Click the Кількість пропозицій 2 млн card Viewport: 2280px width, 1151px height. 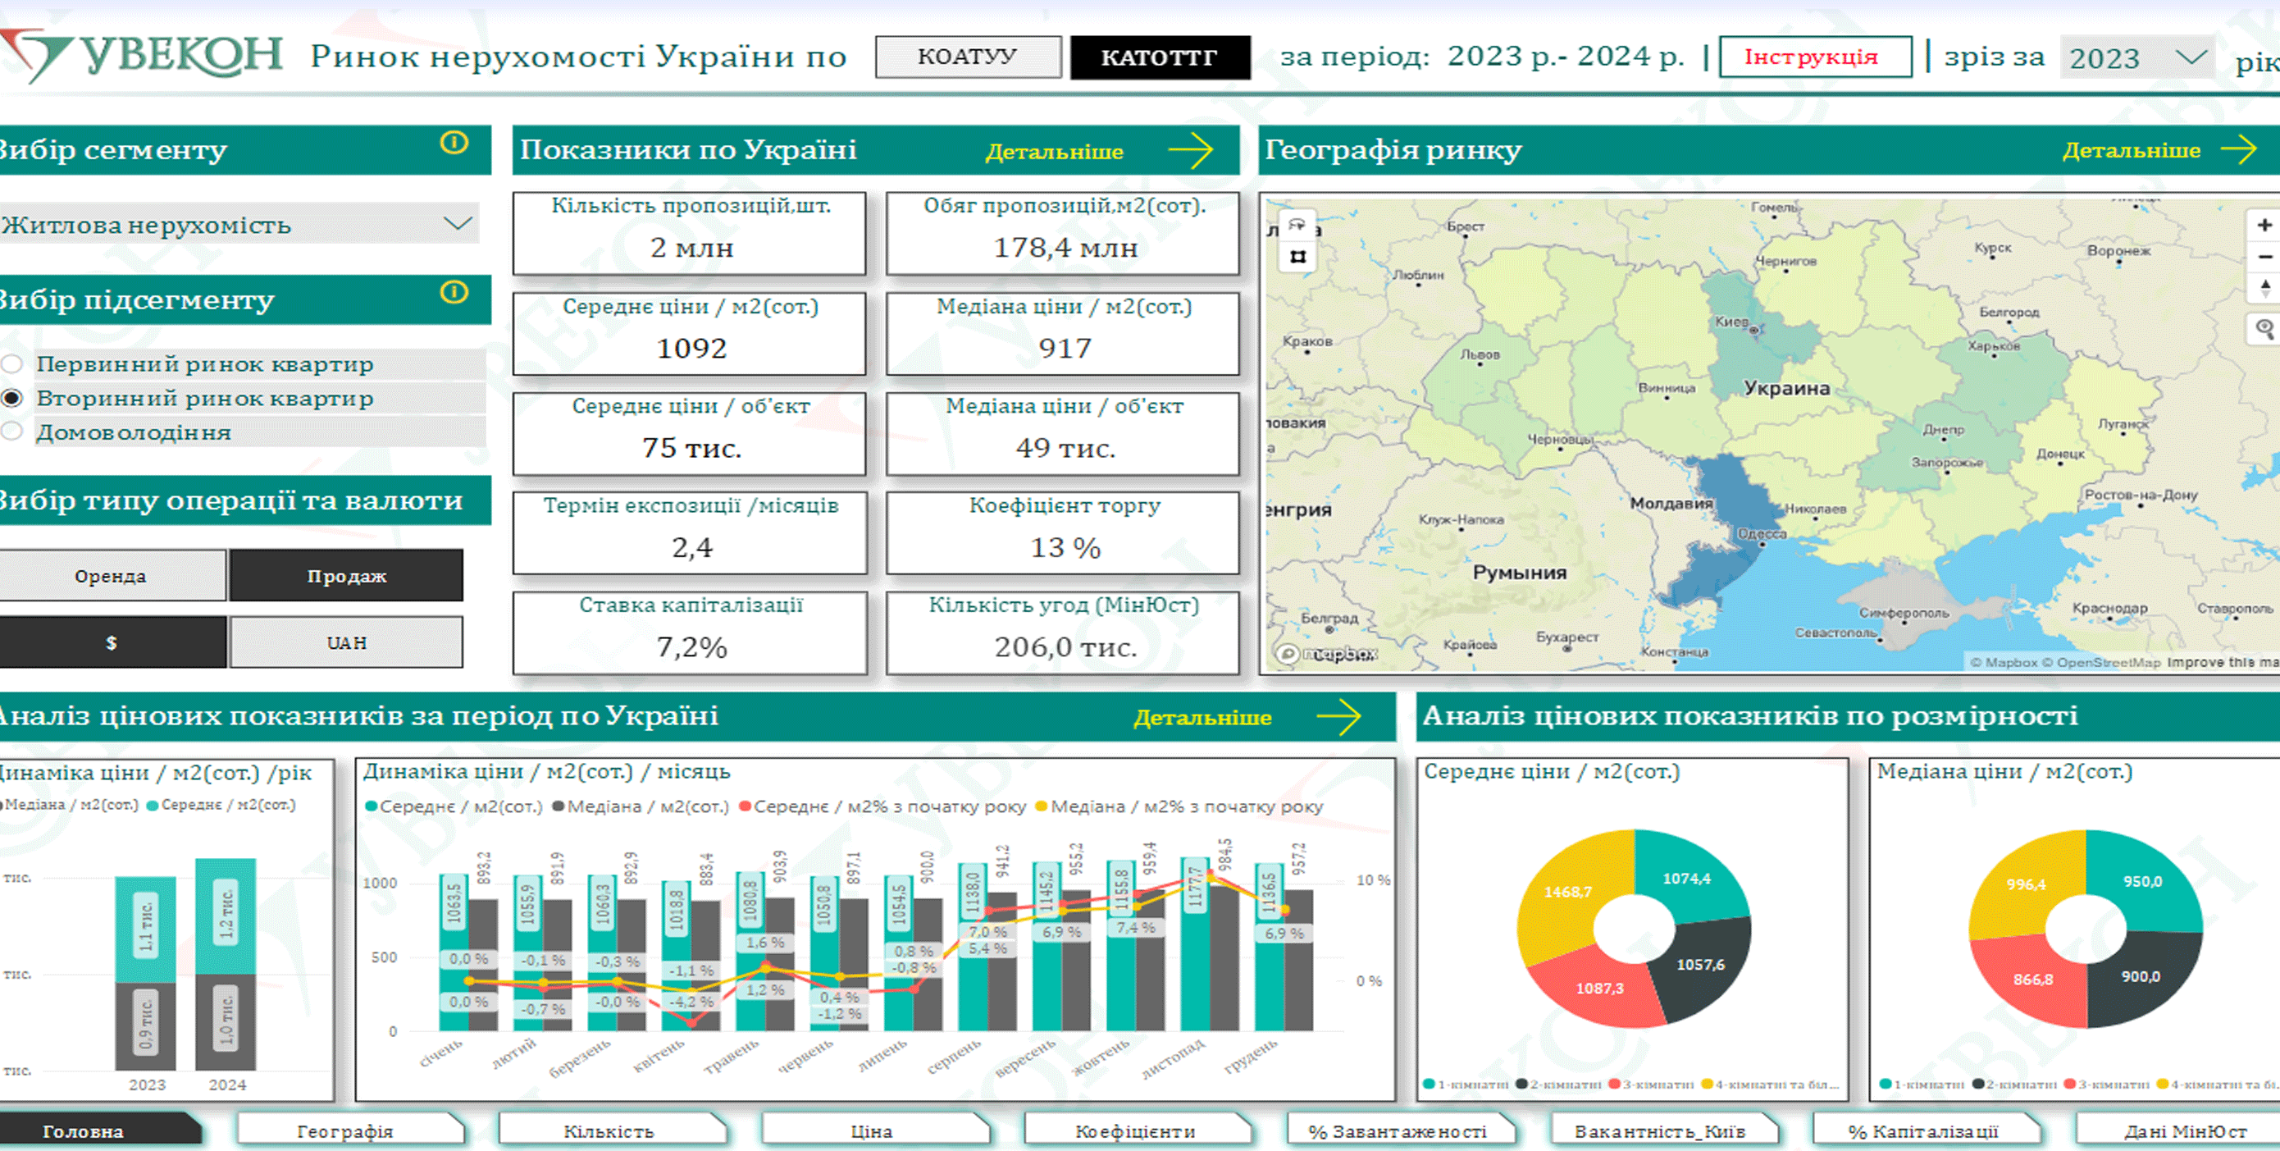(690, 233)
